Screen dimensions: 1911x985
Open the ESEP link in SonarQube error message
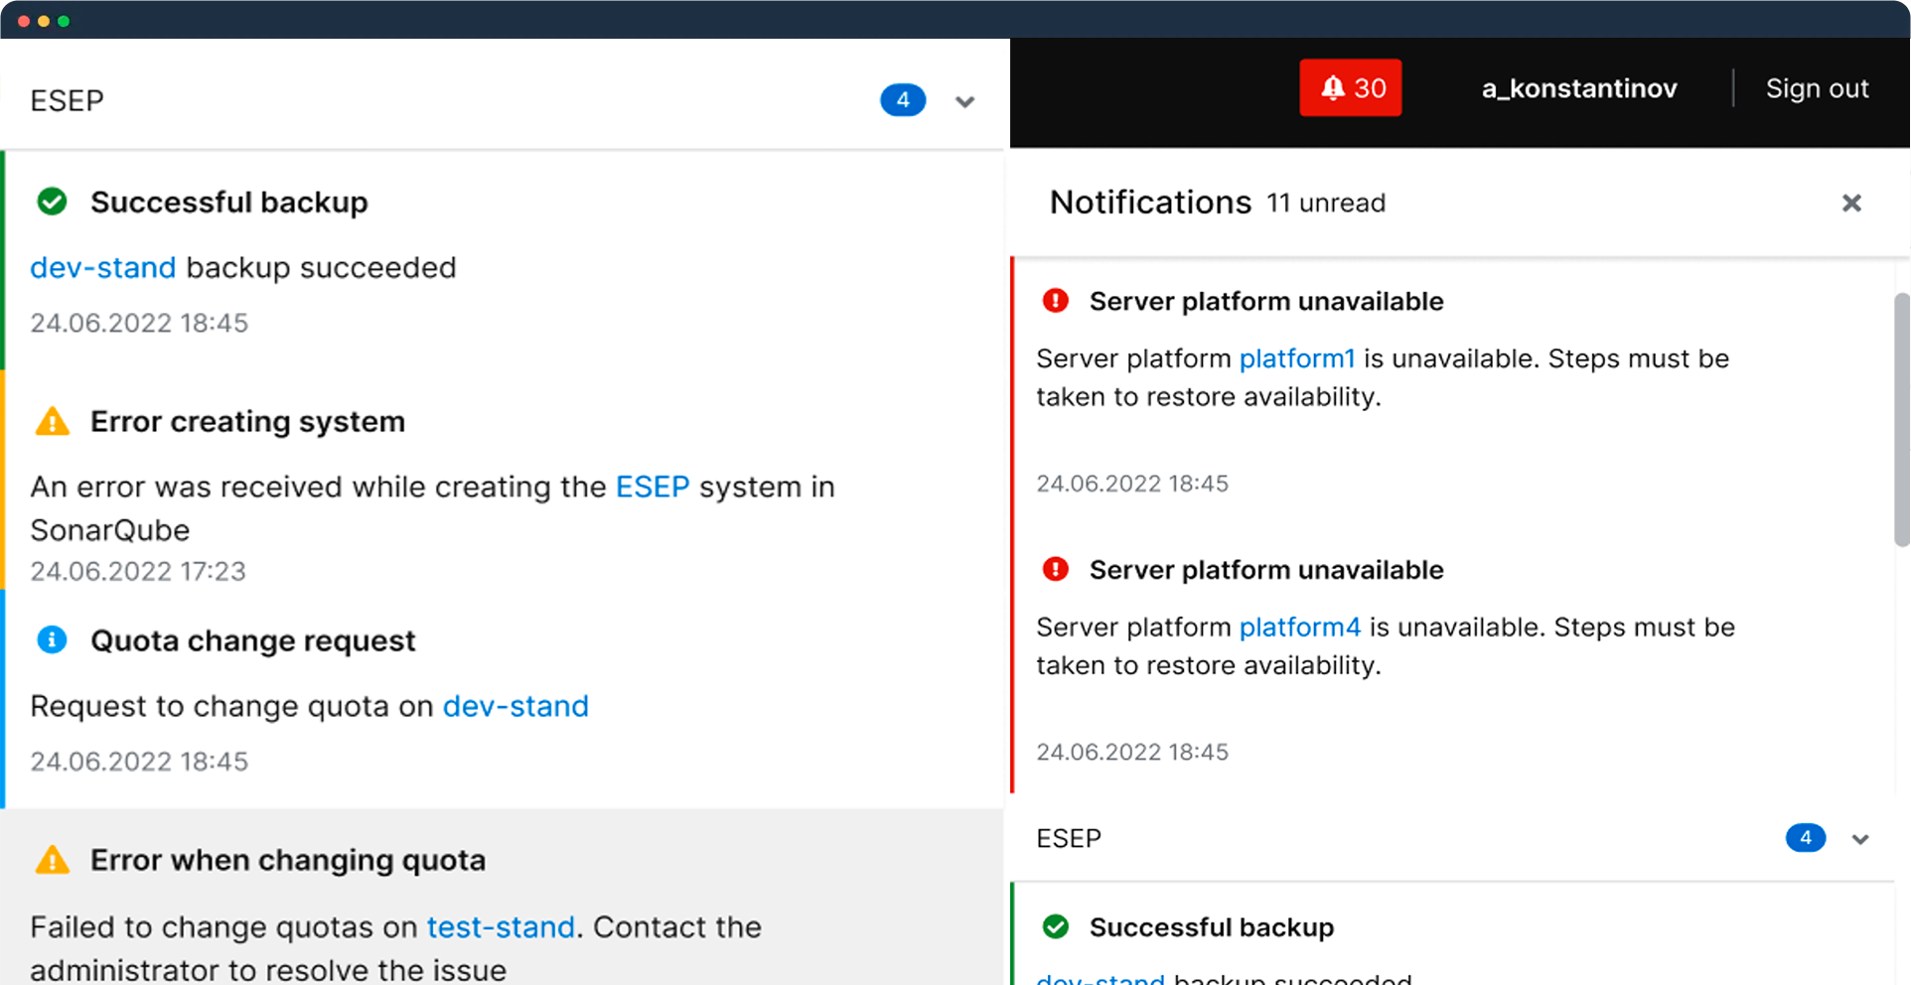click(x=652, y=487)
